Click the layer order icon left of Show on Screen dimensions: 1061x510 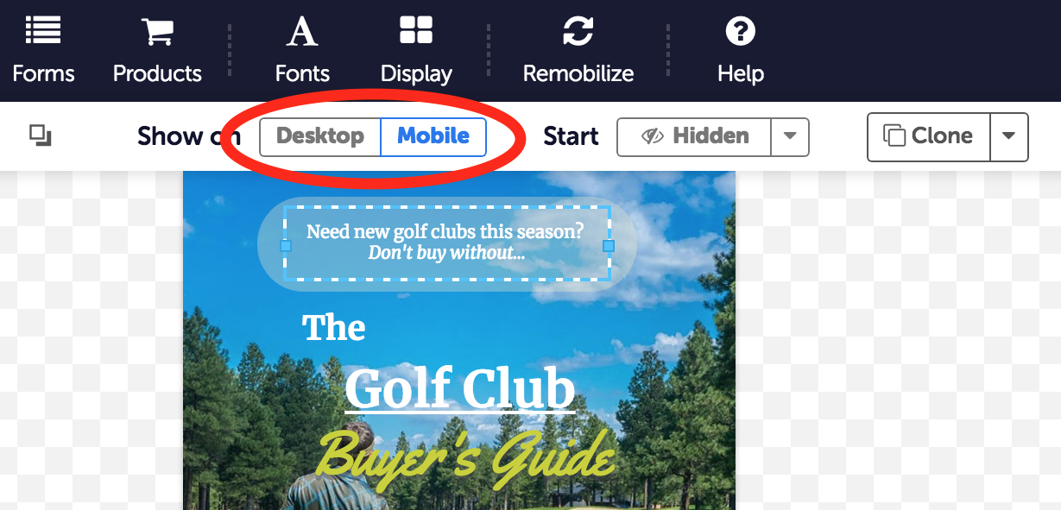tap(41, 135)
